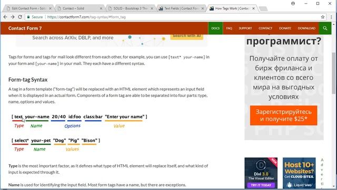Click the Search across ArXiv banner text
Screen dimensions: 337x190
click(73, 37)
